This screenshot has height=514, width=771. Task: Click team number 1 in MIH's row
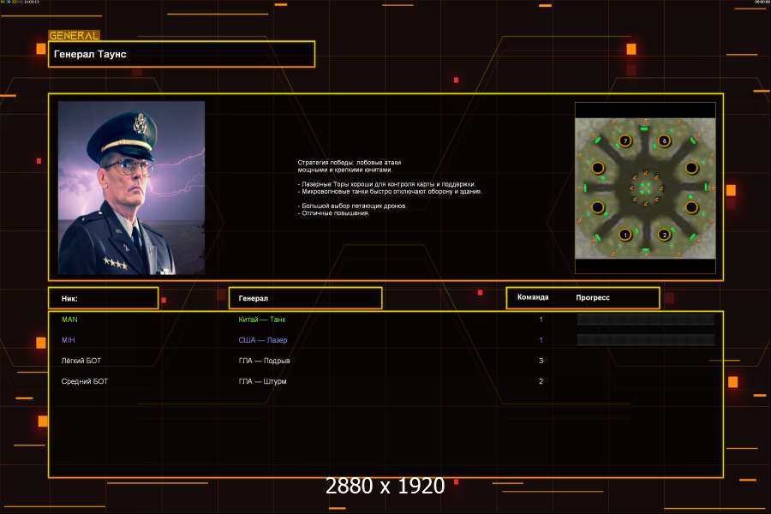(541, 340)
